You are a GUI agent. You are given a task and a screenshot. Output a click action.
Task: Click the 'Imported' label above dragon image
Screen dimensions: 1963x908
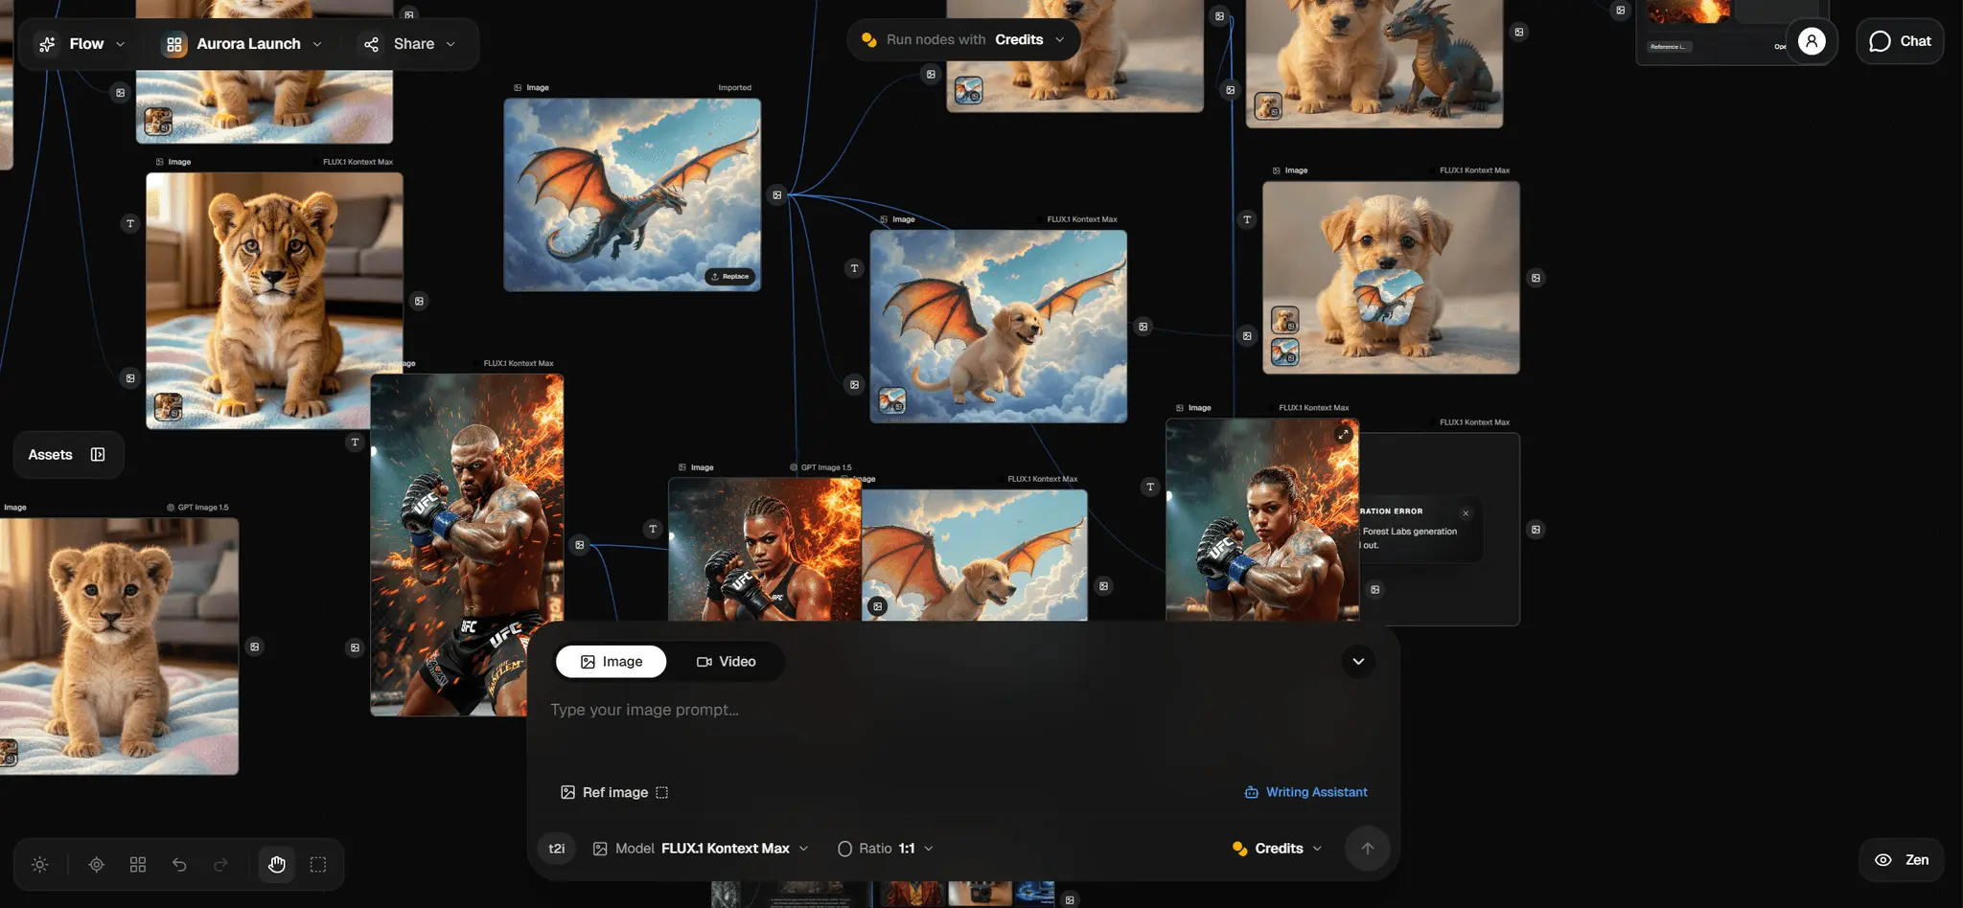pyautogui.click(x=734, y=87)
